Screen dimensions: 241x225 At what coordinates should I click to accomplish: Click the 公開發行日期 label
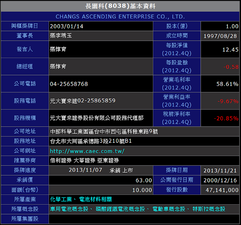tap(177, 180)
